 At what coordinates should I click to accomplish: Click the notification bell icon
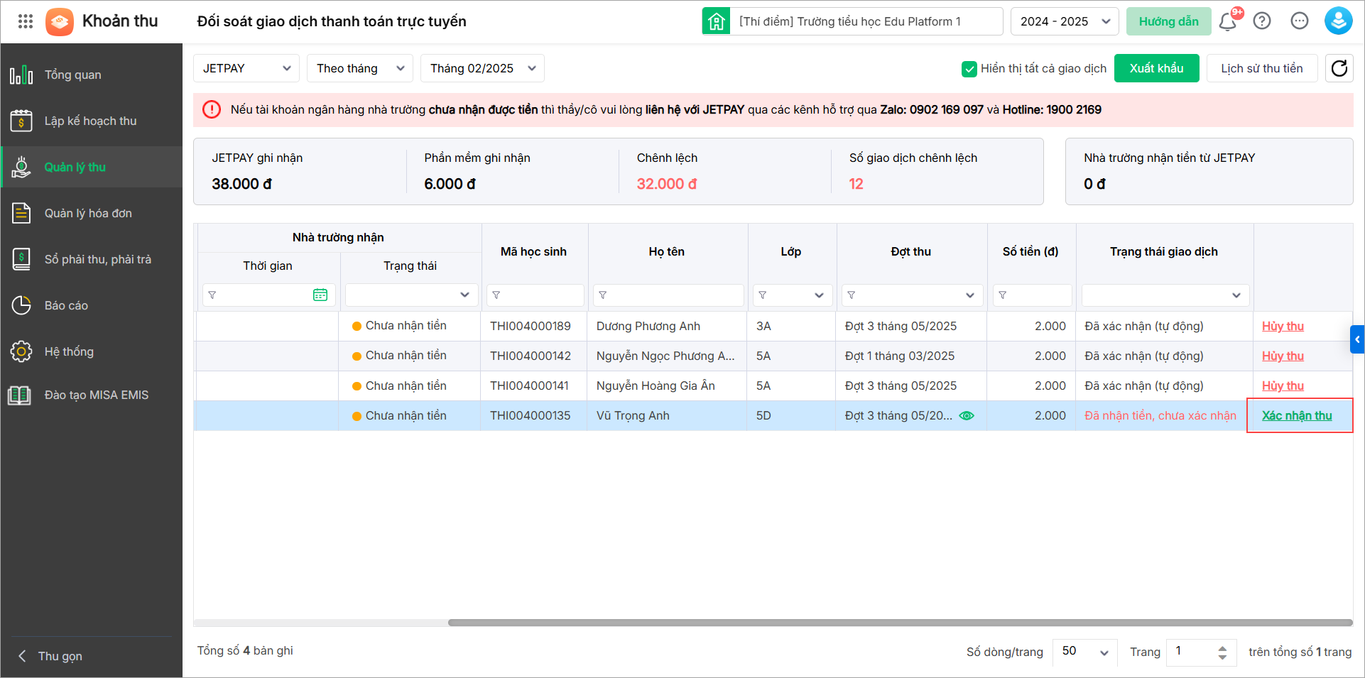(1227, 22)
